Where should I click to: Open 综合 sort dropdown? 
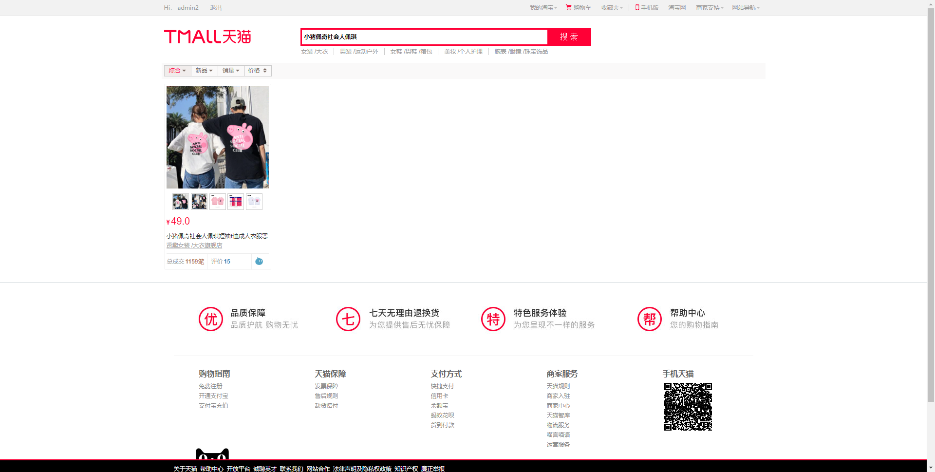[x=177, y=71]
